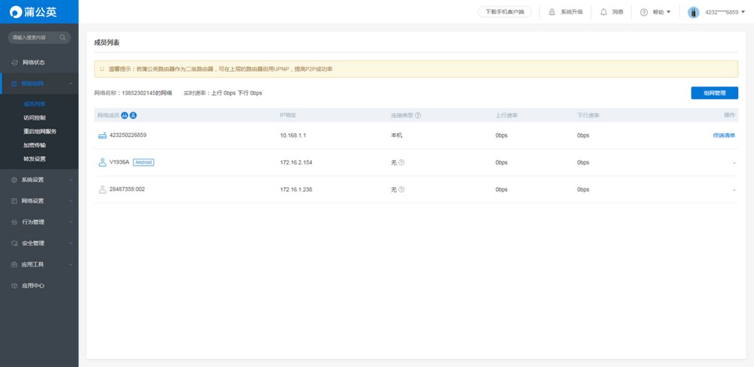
Task: Click the 消息 bell icon
Action: pos(604,12)
